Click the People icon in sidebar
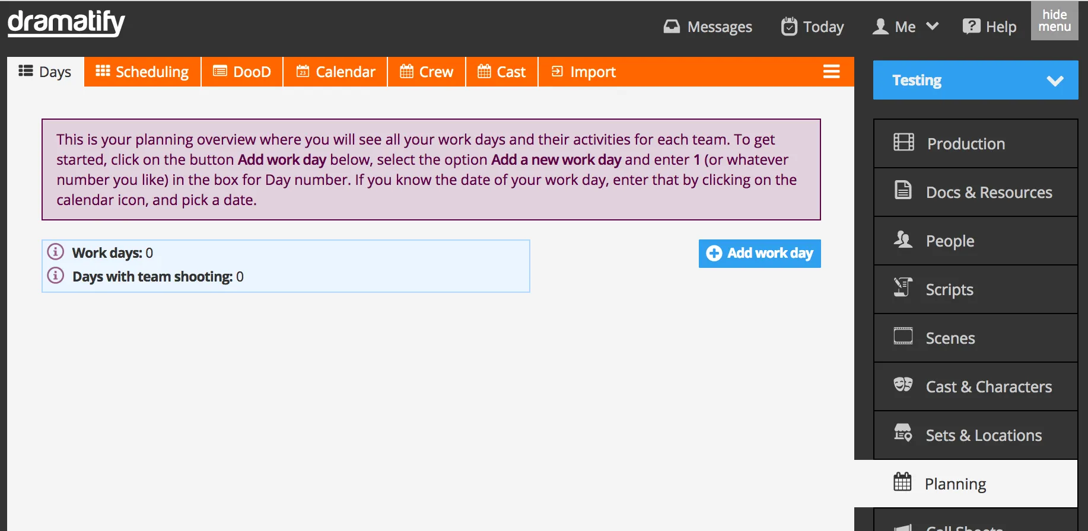1088x531 pixels. point(903,239)
